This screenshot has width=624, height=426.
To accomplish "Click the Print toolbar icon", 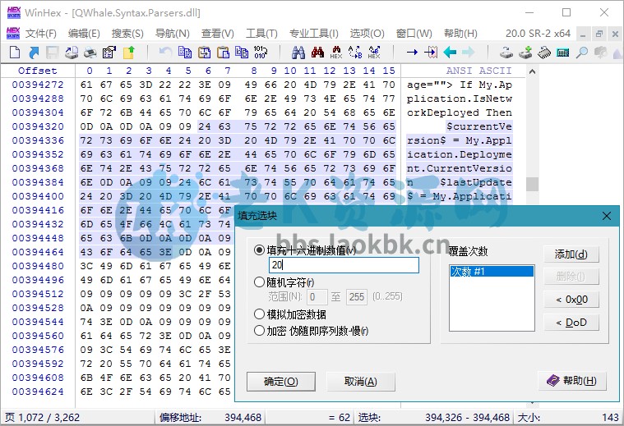I will coord(90,52).
